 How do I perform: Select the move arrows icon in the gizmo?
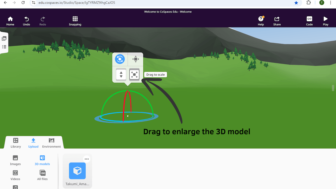[136, 59]
